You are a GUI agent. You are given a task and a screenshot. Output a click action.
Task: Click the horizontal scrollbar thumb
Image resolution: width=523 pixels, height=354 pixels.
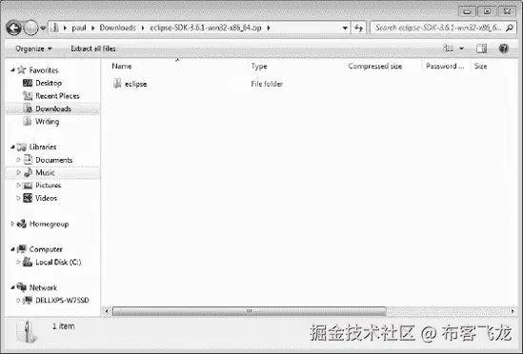(x=250, y=311)
